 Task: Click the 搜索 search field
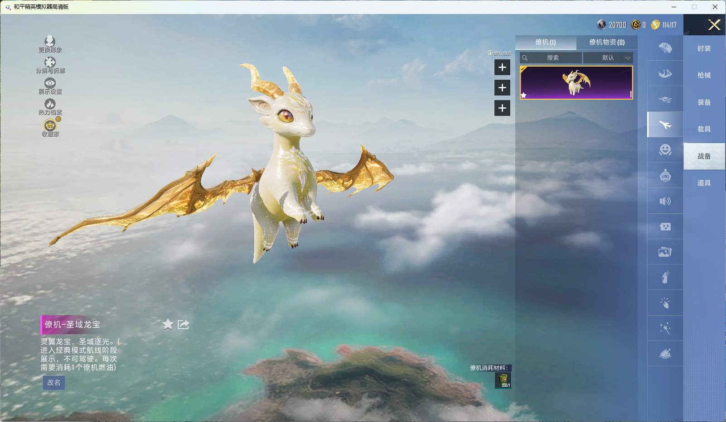coord(552,58)
